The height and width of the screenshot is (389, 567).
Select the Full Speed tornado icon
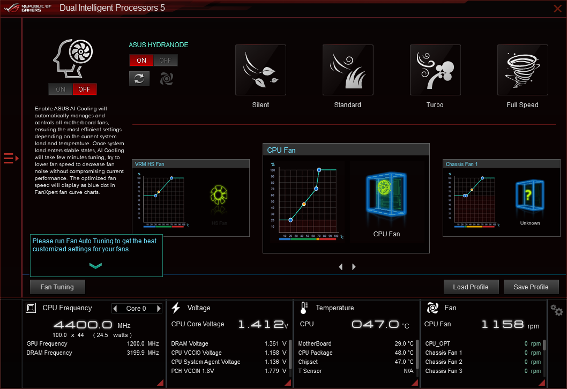[522, 70]
